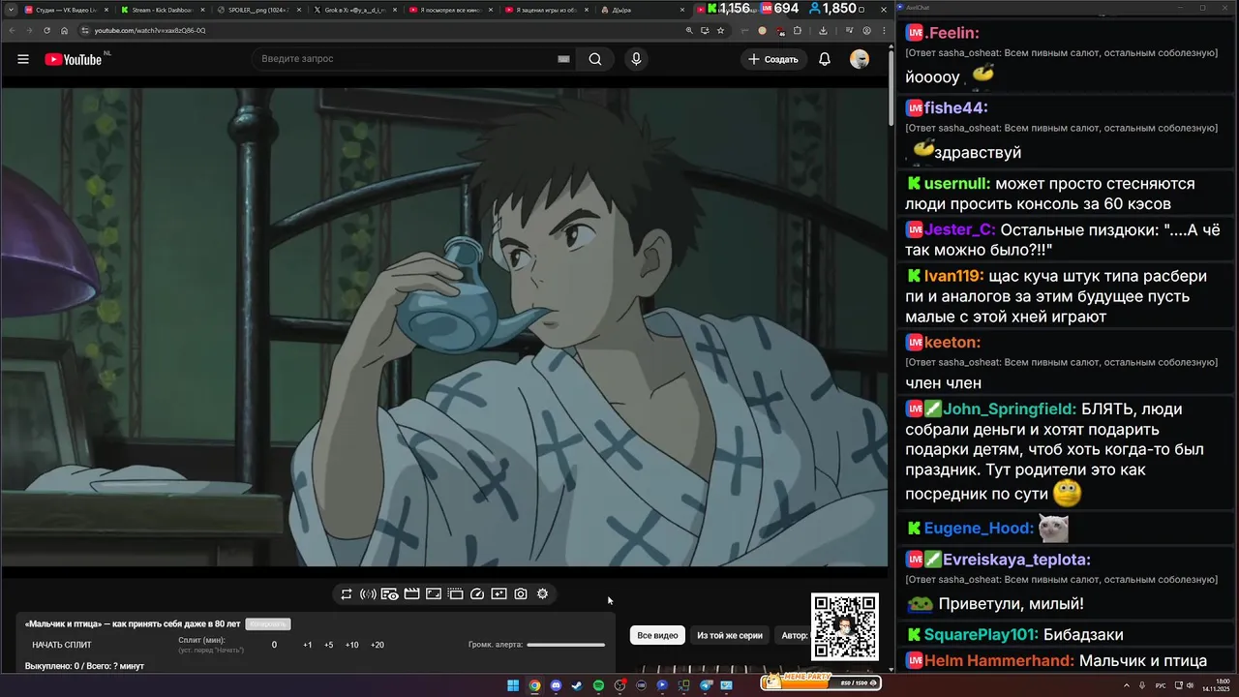Go back in browser history
1239x697 pixels.
click(12, 30)
